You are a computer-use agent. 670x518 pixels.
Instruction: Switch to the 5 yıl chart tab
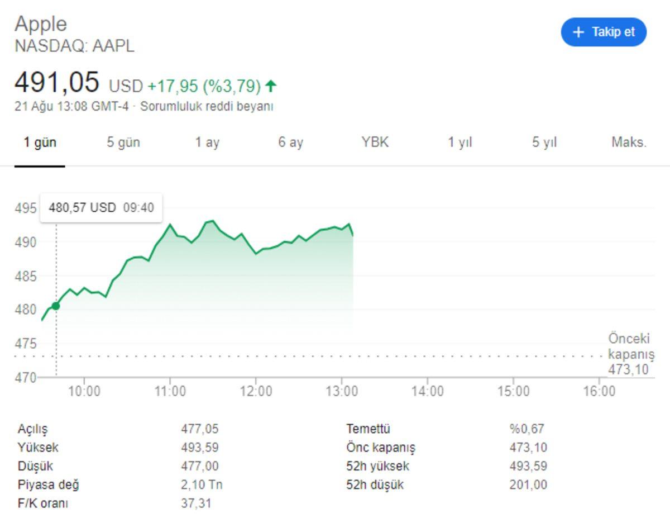point(544,142)
